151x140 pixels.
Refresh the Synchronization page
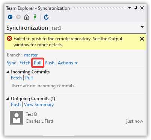click(x=46, y=17)
